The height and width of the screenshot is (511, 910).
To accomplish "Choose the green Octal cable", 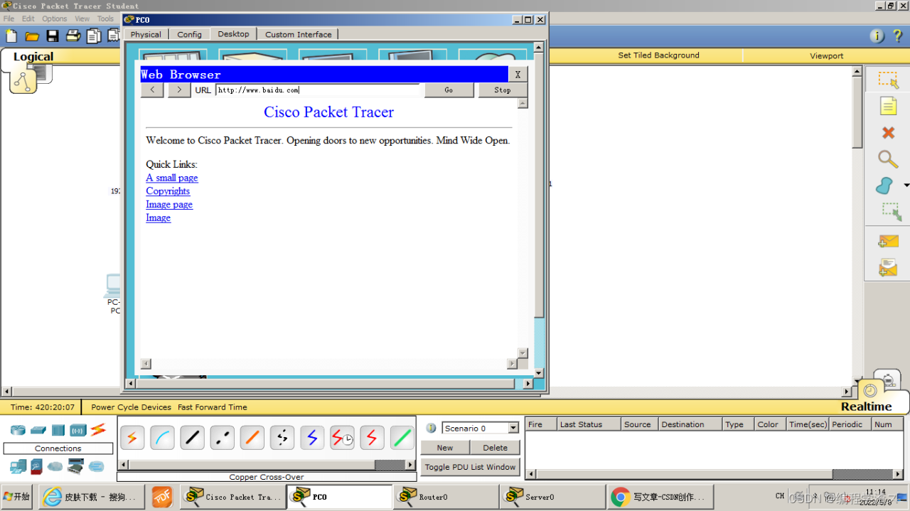I will pyautogui.click(x=402, y=438).
